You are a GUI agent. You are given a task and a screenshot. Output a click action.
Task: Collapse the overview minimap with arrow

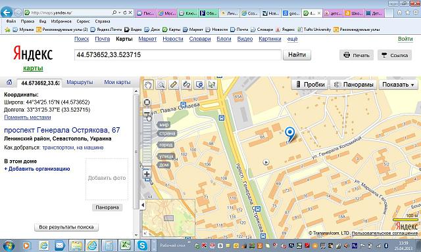pos(143,205)
